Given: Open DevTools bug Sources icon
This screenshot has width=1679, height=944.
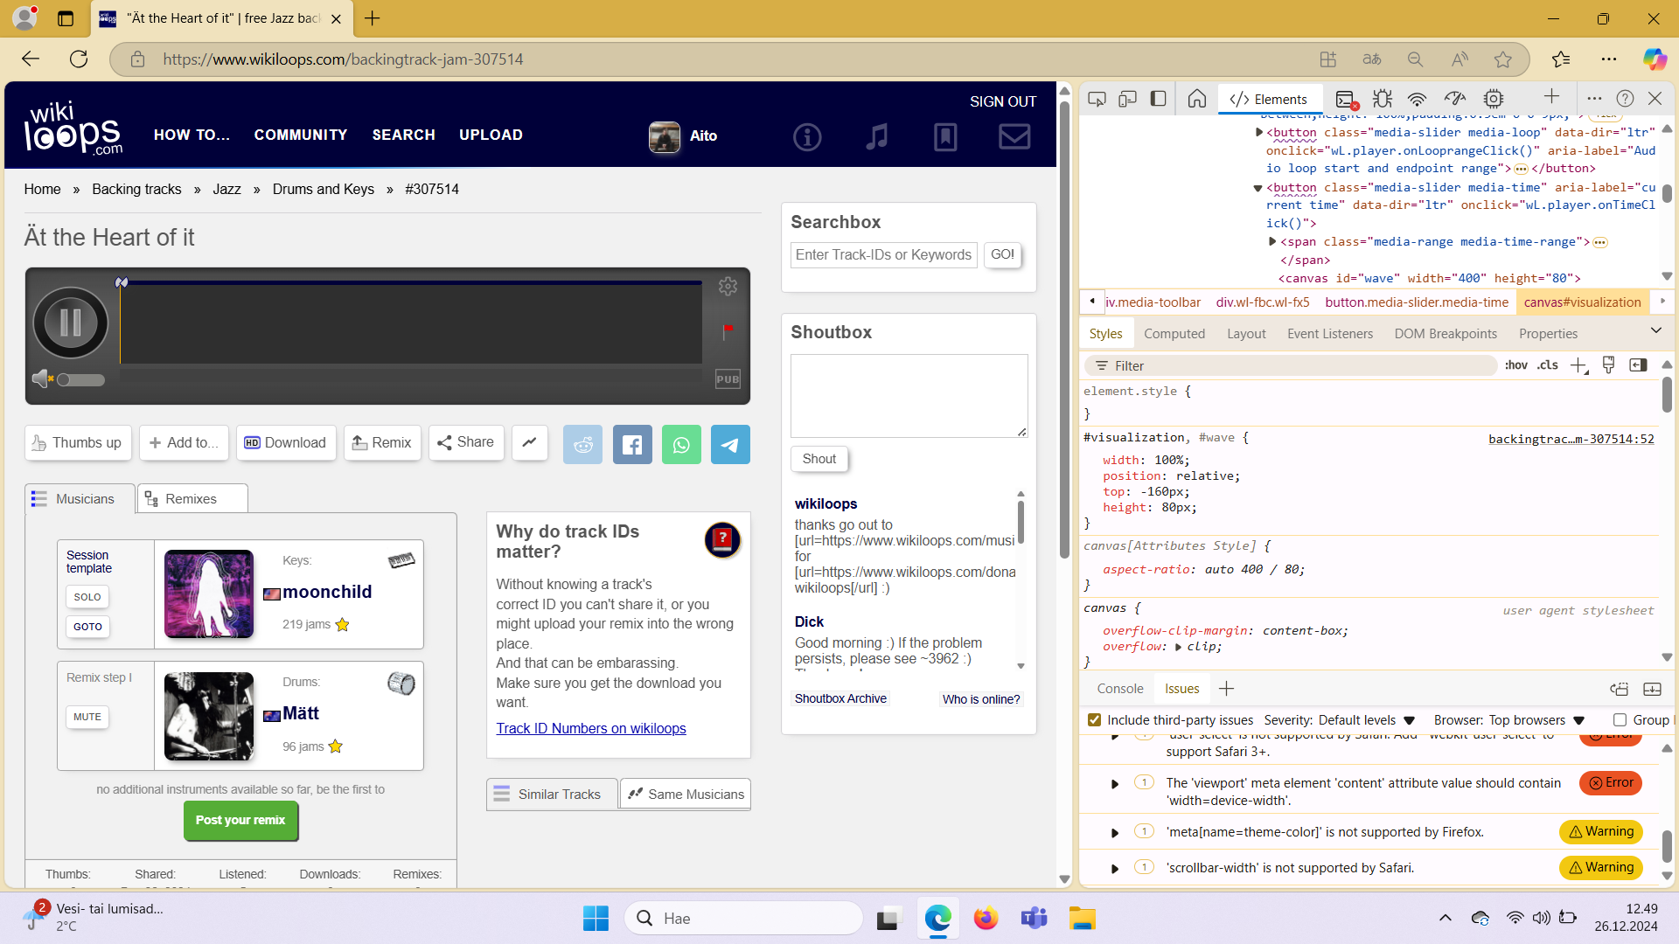Looking at the screenshot, I should [x=1382, y=99].
